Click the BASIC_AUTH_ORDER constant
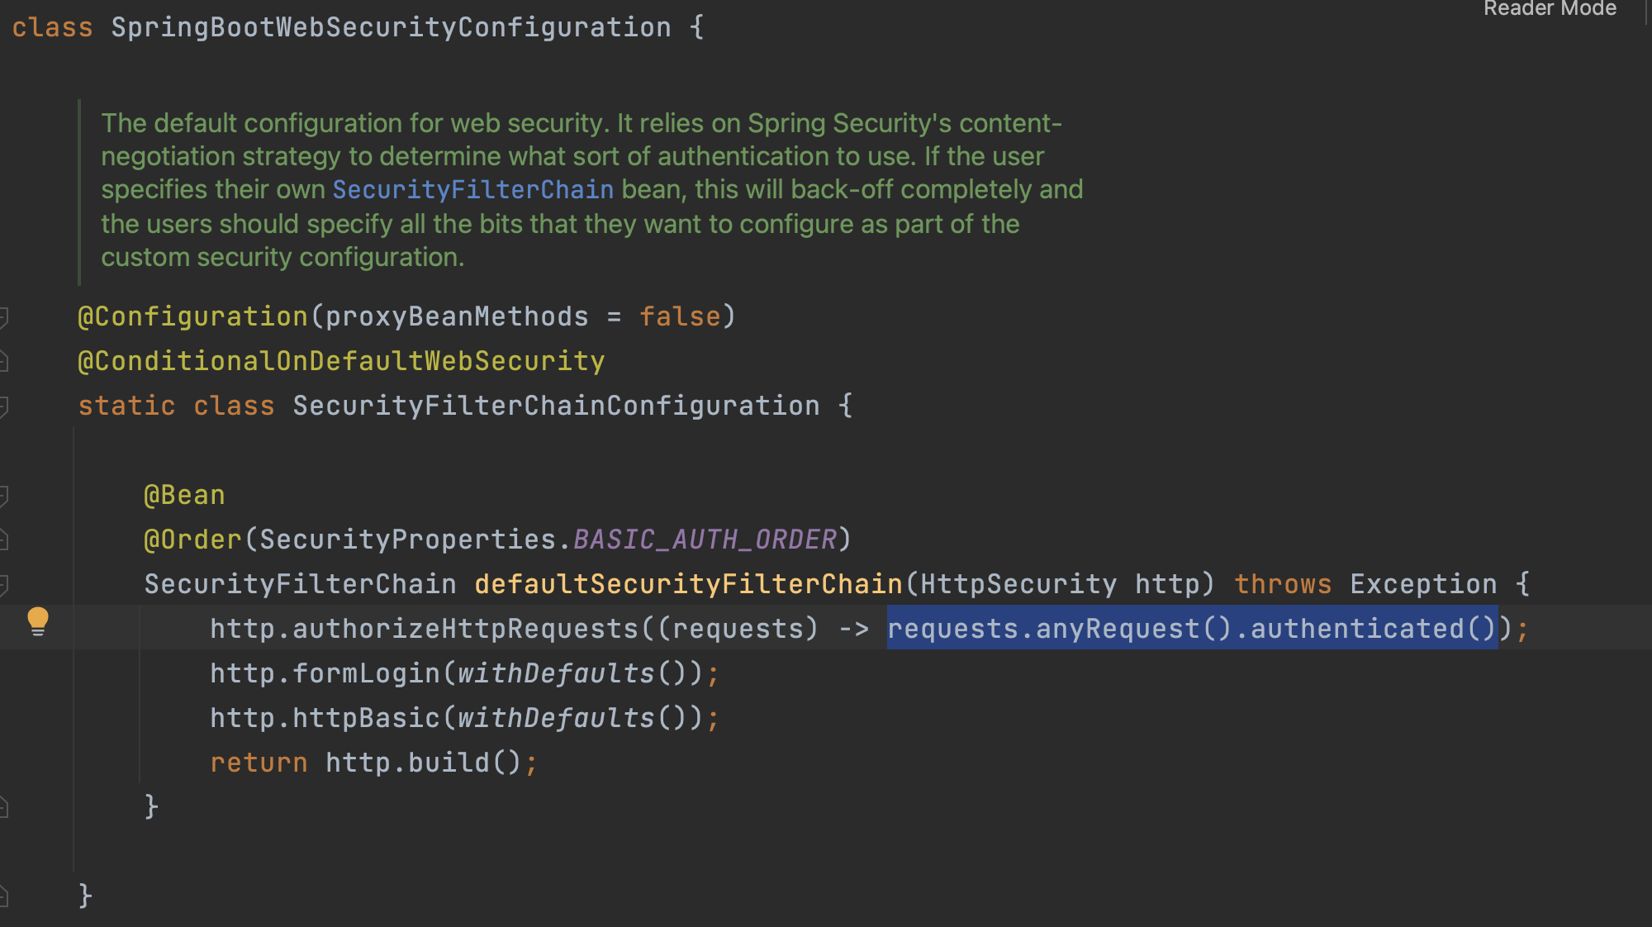 705,540
